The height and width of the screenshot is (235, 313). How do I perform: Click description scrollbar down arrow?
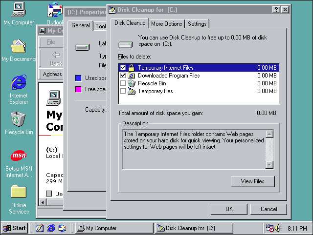[269, 165]
